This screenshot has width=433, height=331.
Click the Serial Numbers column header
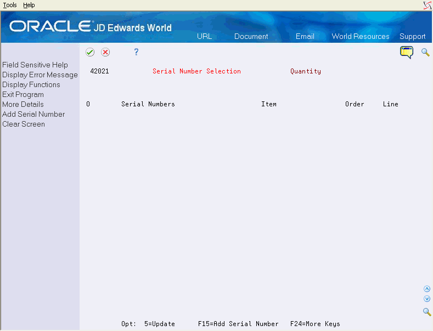[148, 104]
